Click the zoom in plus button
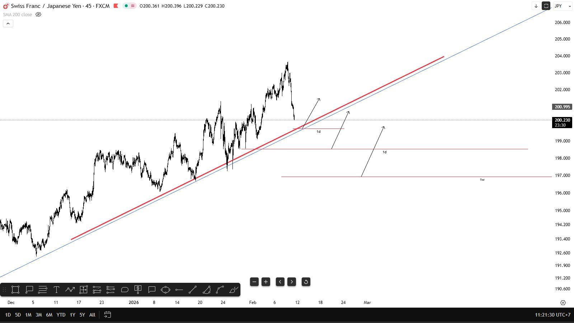This screenshot has height=323, width=574. pos(266,282)
